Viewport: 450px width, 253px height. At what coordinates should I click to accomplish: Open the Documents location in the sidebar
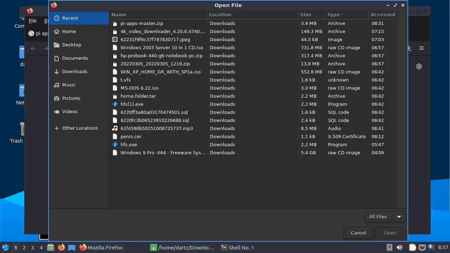pos(79,58)
